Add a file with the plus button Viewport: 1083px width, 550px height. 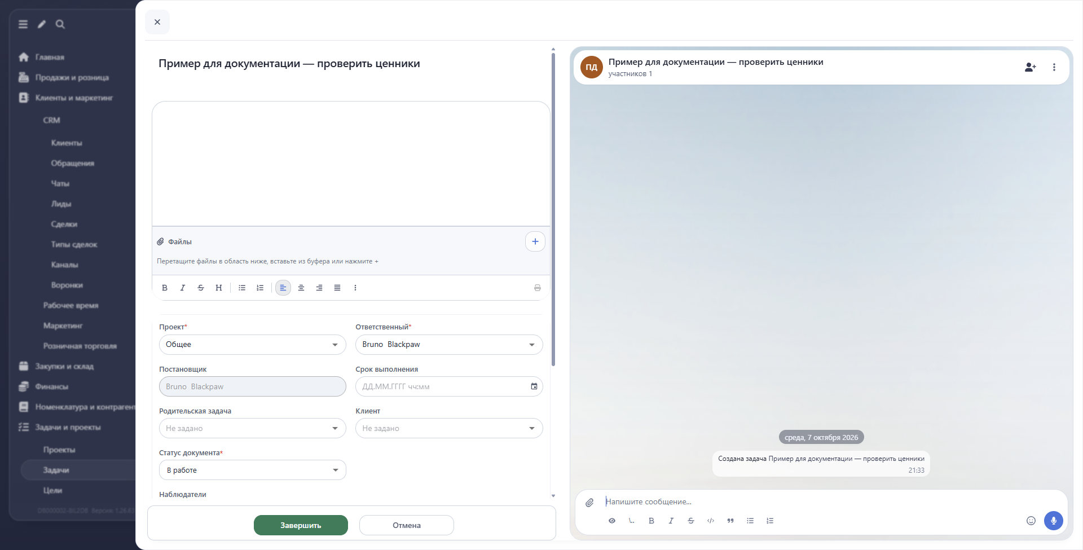(535, 241)
